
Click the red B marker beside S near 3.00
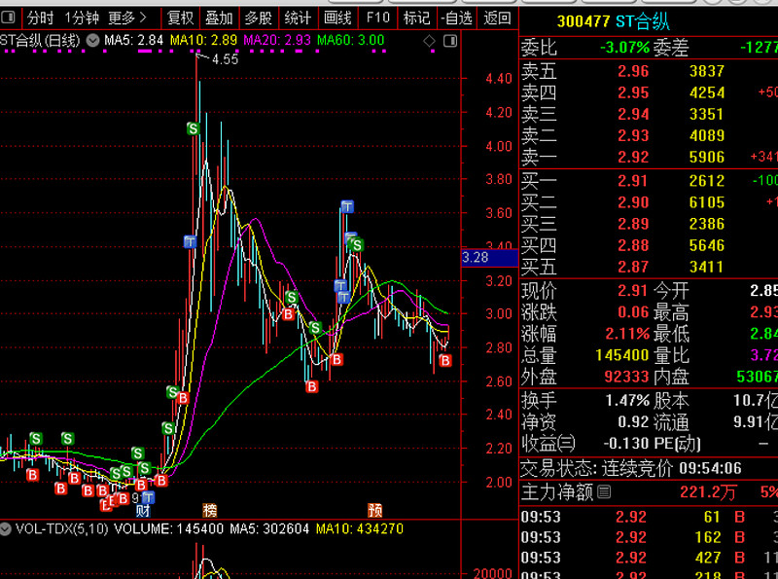[x=288, y=314]
